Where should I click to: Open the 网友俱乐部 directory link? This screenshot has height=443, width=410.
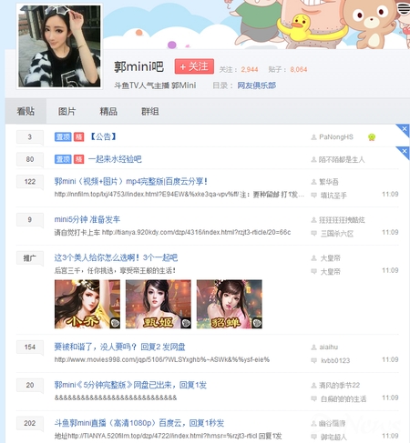[257, 86]
